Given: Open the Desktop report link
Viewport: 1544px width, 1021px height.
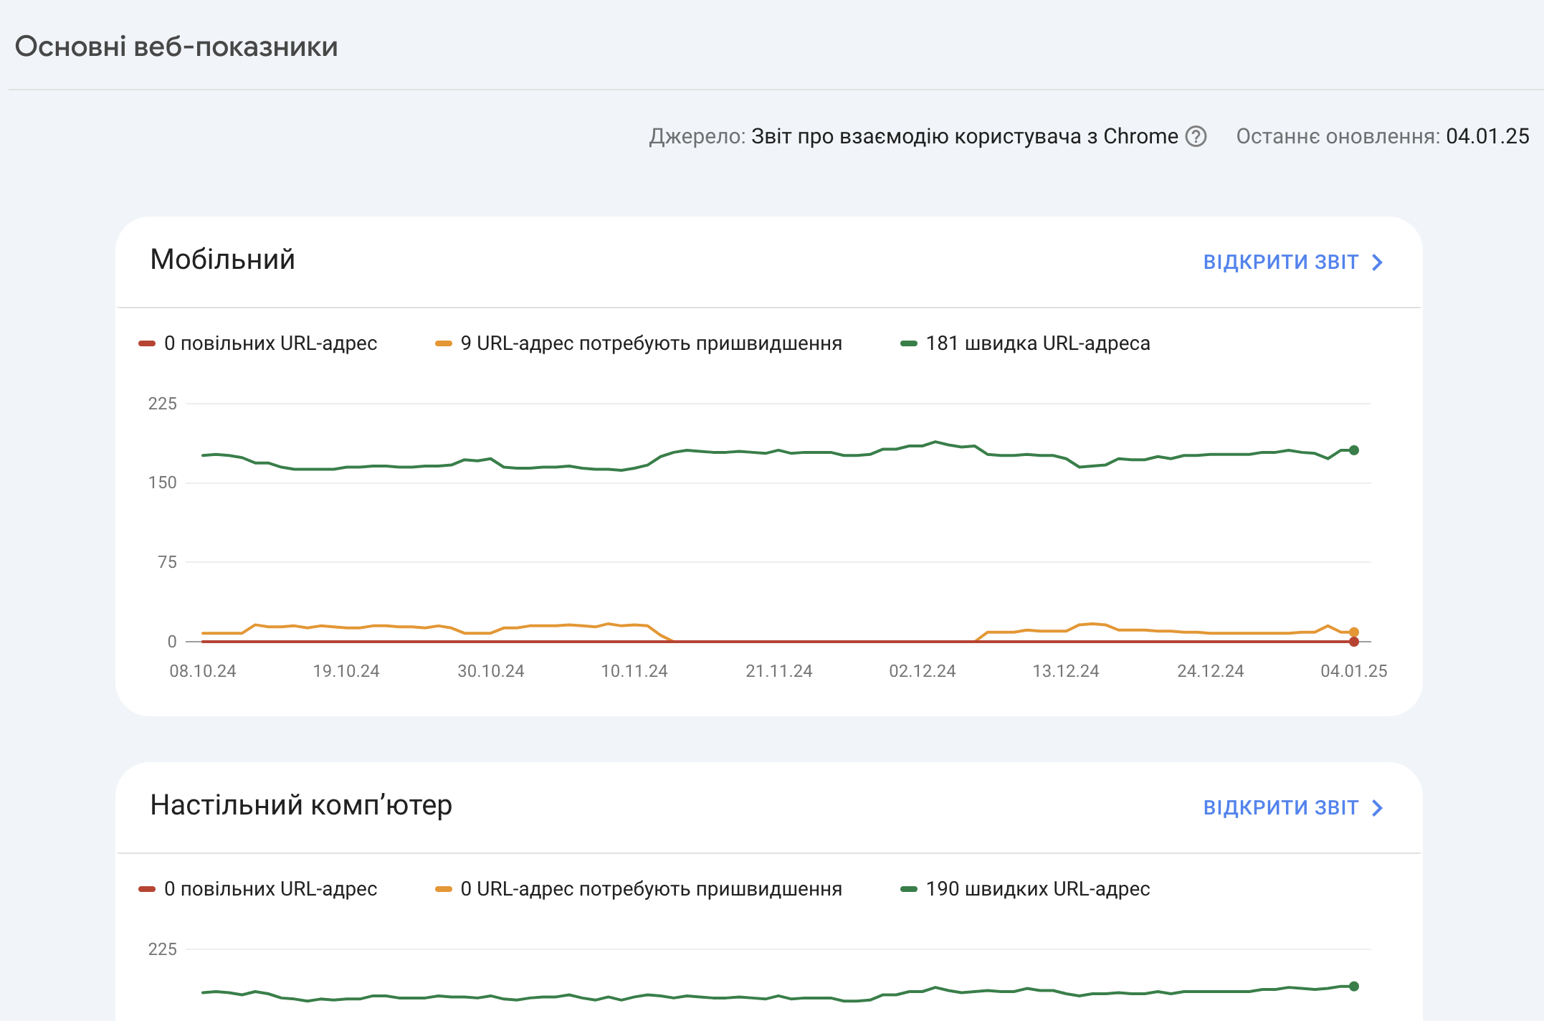Looking at the screenshot, I should 1280,808.
